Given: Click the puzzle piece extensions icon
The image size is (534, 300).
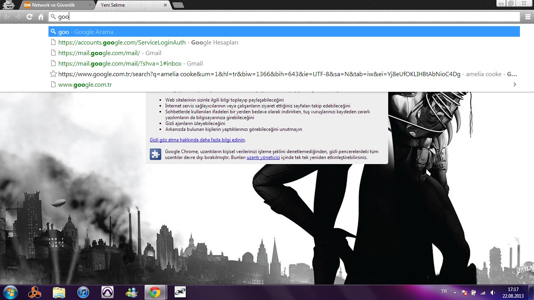Looking at the screenshot, I should pyautogui.click(x=156, y=154).
